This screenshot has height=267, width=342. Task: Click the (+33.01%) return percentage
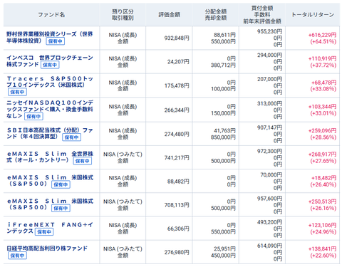coord(323,113)
